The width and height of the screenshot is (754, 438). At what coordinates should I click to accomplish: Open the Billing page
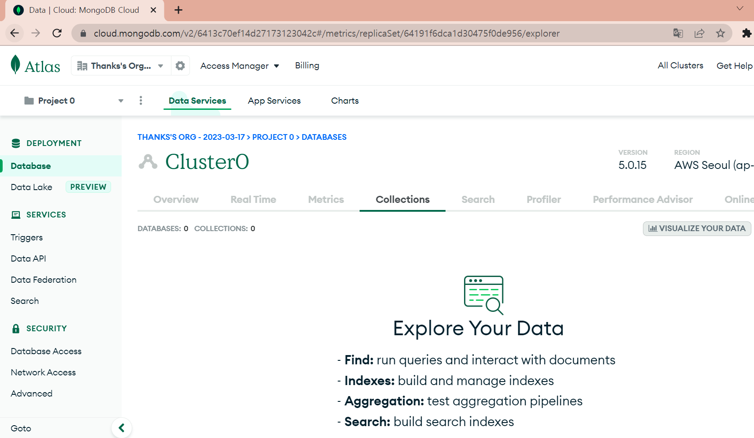tap(307, 65)
